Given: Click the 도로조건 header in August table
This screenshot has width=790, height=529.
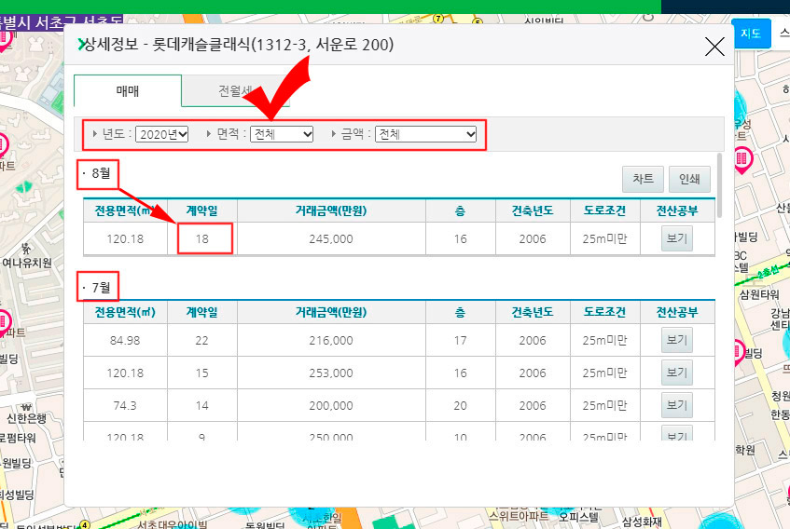Looking at the screenshot, I should click(604, 210).
